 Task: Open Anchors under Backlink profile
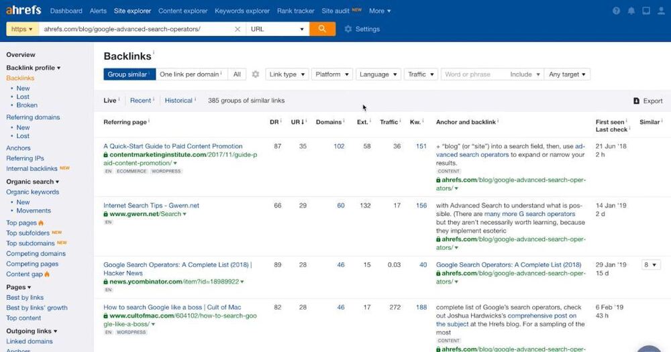coord(18,148)
